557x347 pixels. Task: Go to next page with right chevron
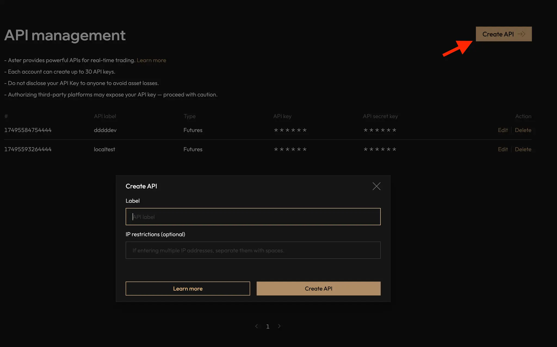tap(279, 326)
